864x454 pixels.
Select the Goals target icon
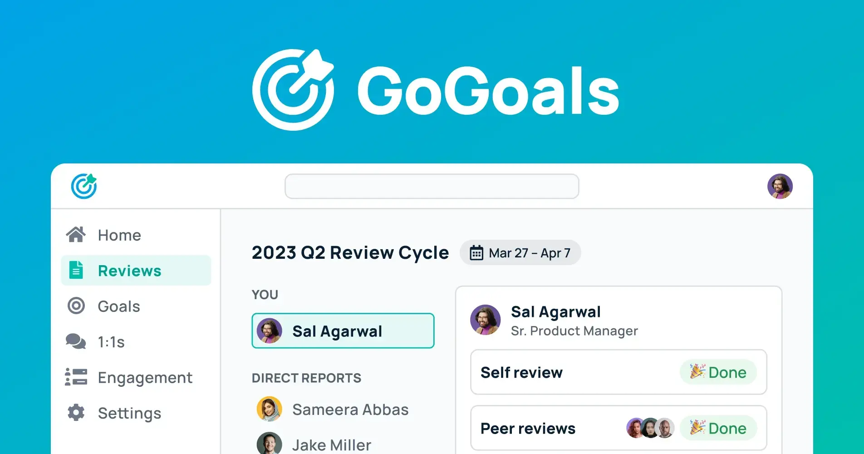(x=76, y=306)
